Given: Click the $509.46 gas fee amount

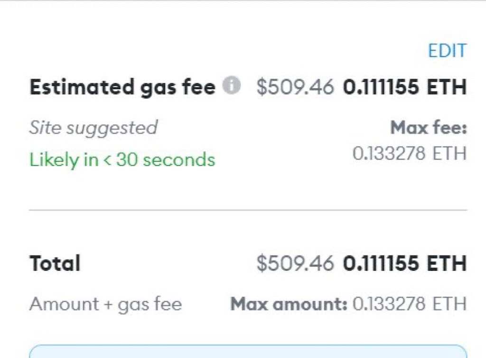Looking at the screenshot, I should (x=295, y=87).
